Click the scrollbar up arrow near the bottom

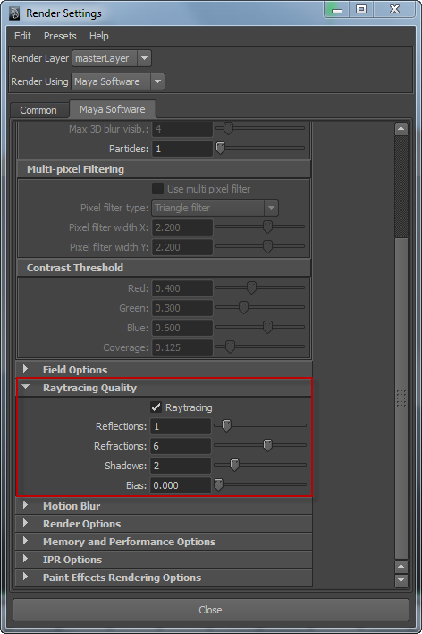[401, 567]
